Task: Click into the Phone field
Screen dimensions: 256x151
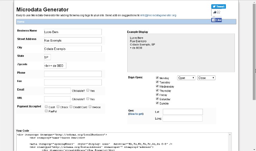Action: [x=73, y=74]
